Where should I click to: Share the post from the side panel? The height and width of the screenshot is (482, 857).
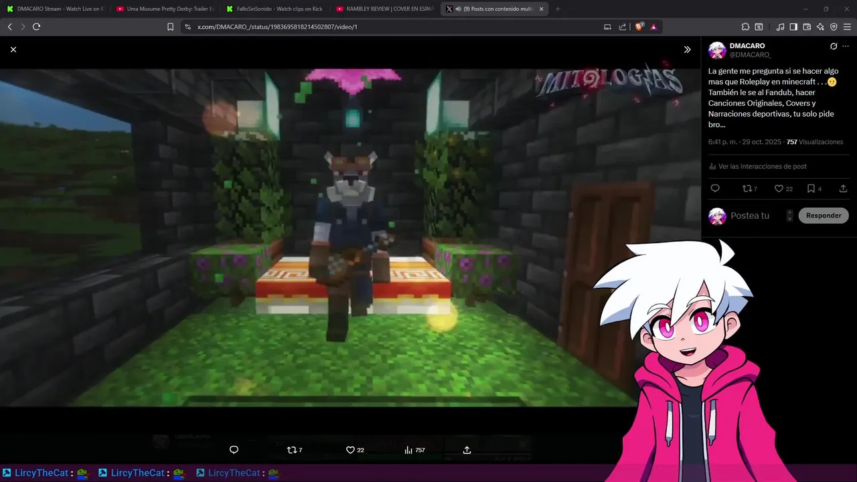(843, 189)
